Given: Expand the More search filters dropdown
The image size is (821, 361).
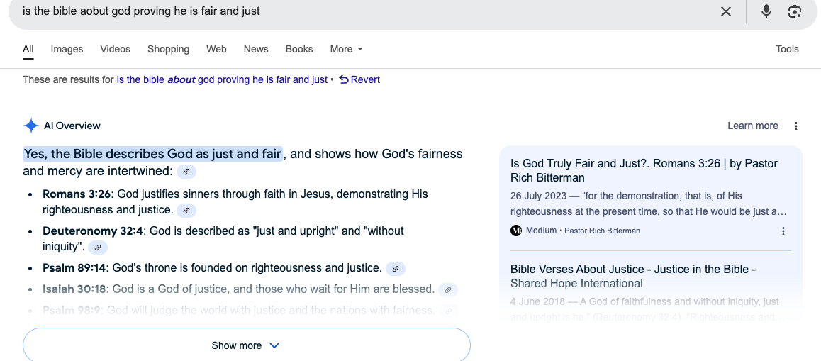Looking at the screenshot, I should [346, 49].
